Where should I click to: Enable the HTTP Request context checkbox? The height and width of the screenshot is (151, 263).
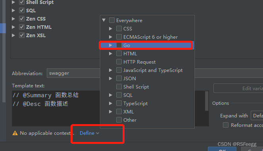119,62
